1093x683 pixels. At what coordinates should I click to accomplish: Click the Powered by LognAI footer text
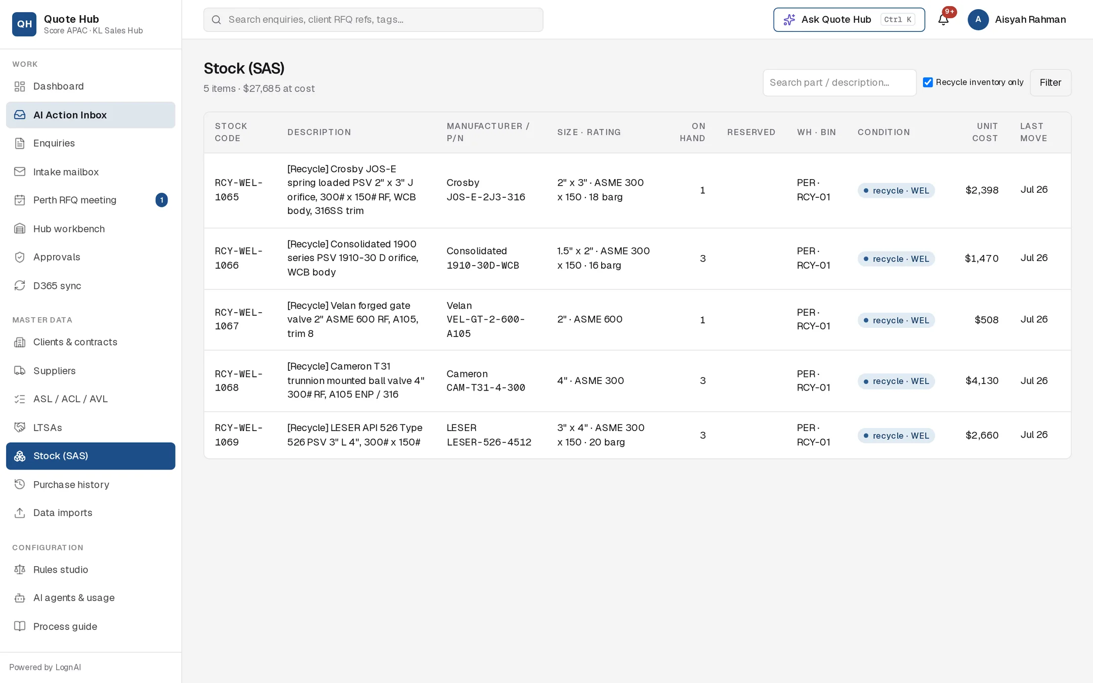click(x=45, y=667)
